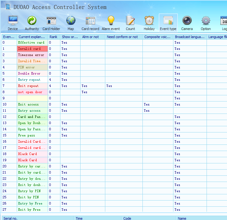Viewport: 227px width, 220px height.
Task: Open the Count notepad icon
Action: point(130,23)
